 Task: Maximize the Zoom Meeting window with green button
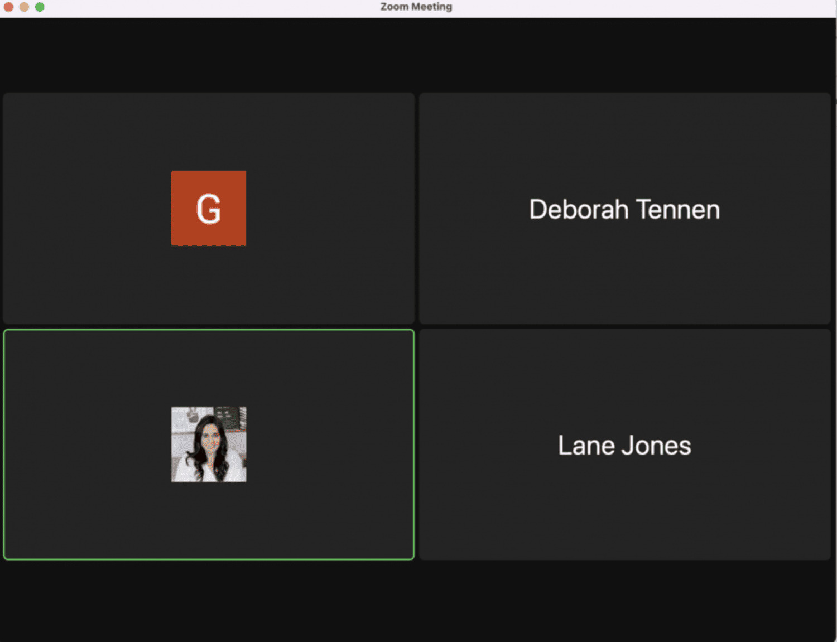[x=40, y=7]
